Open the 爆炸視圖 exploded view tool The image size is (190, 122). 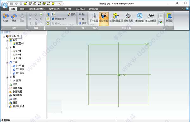128,17
